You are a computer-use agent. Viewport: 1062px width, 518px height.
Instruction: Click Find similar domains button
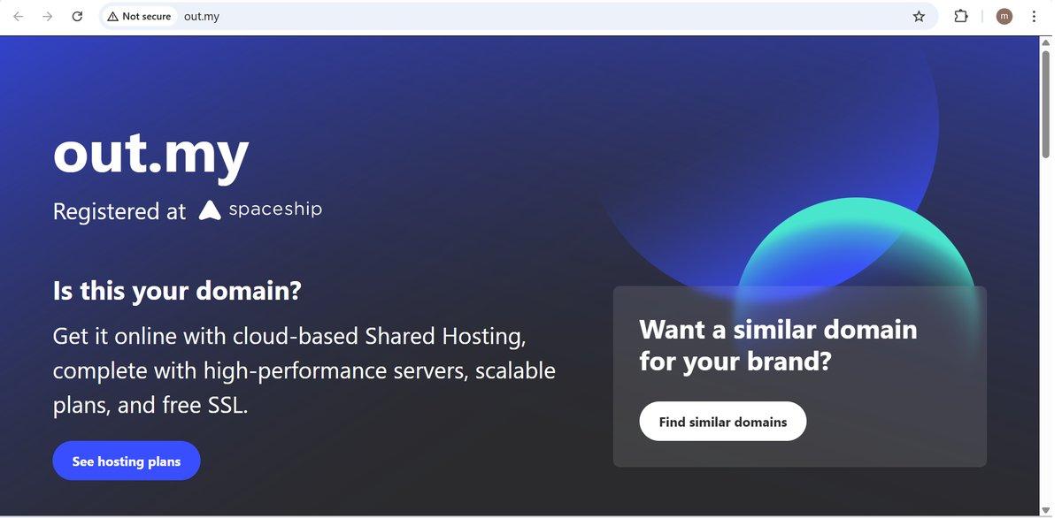tap(723, 422)
